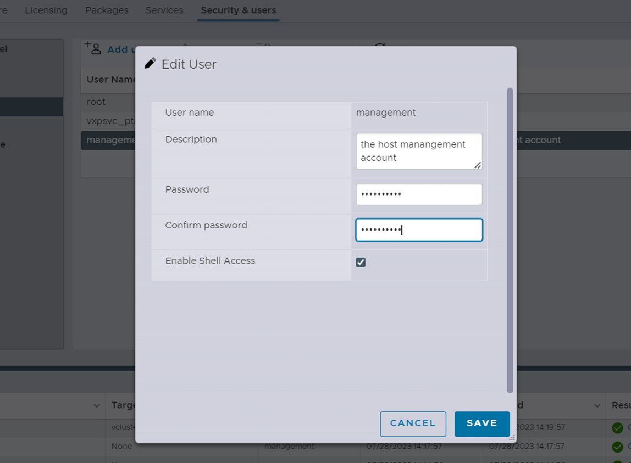
Task: Click the Add user icon
Action: (x=93, y=48)
